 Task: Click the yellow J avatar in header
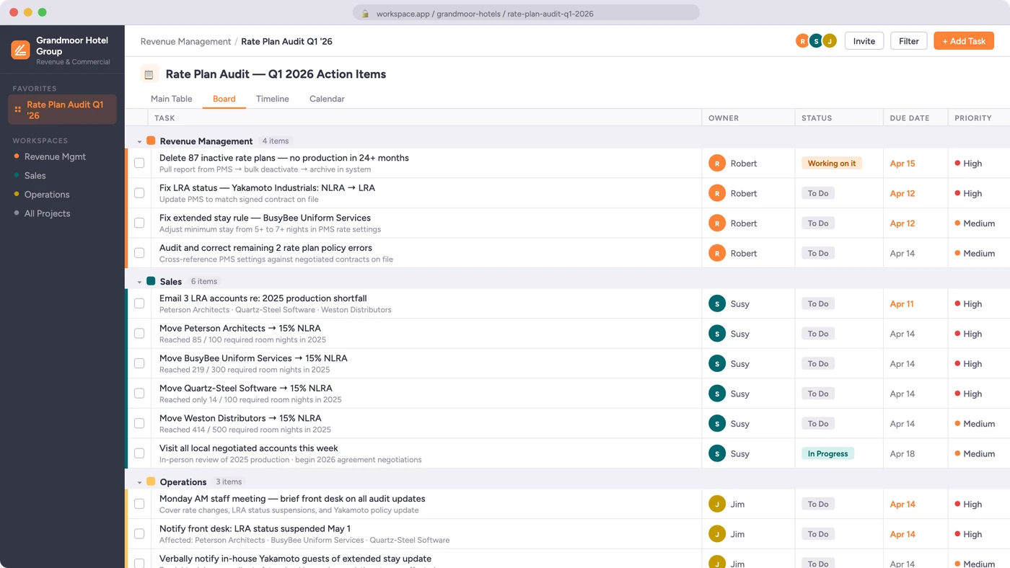(830, 41)
